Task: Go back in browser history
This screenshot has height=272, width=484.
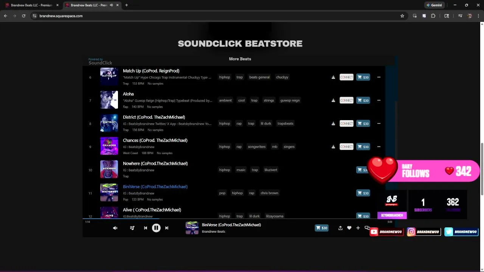Action: [6, 16]
